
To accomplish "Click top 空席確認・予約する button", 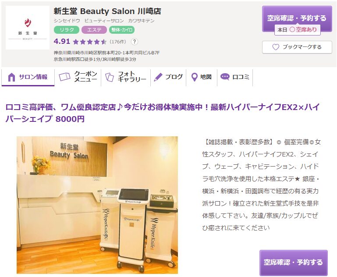I will 297,19.
